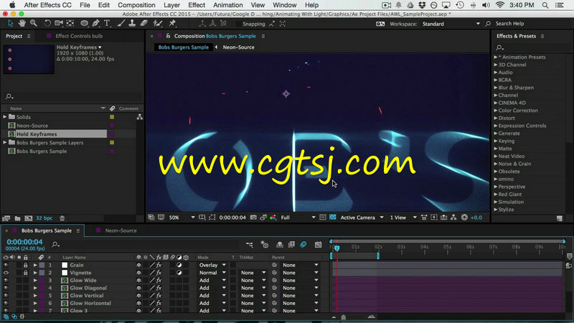Expand the Solids folder

coord(5,117)
